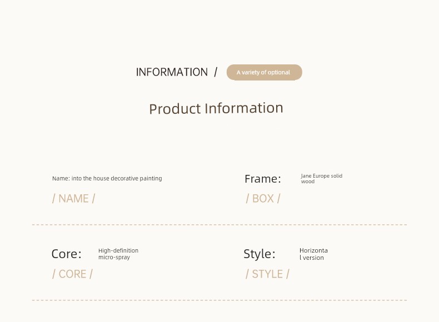Click the word "wood" beside Frame

click(308, 182)
